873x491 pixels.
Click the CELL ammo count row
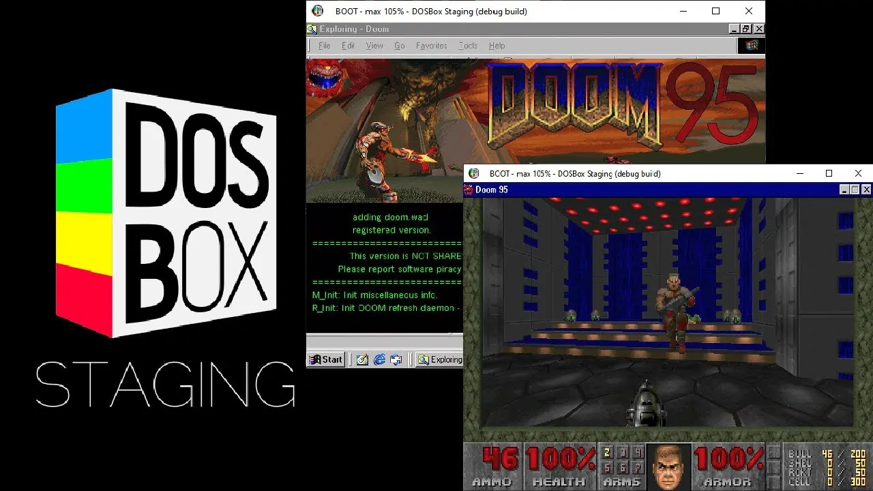pyautogui.click(x=827, y=482)
